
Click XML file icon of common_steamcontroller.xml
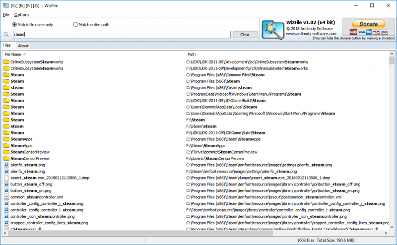[x=6, y=197]
